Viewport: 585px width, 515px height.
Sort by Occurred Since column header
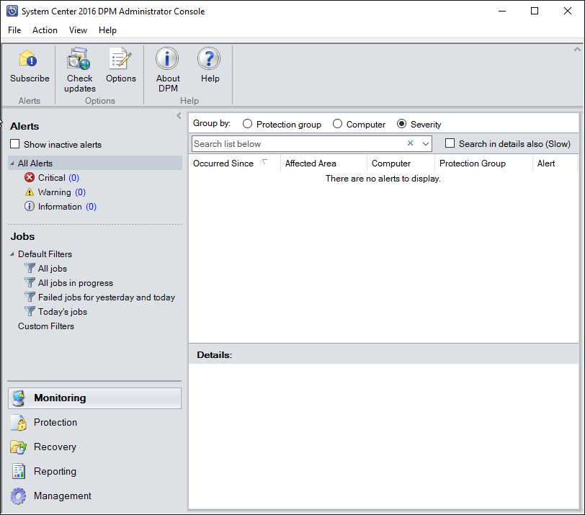[234, 164]
